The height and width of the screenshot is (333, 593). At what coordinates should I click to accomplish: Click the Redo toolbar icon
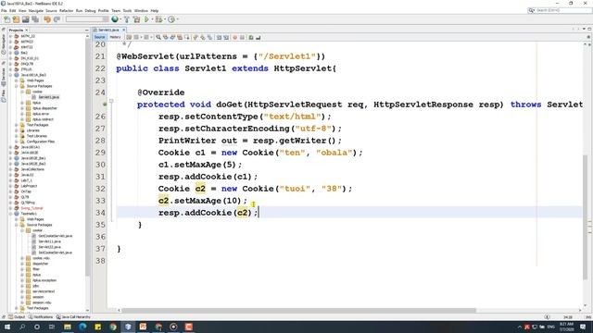pyautogui.click(x=57, y=19)
